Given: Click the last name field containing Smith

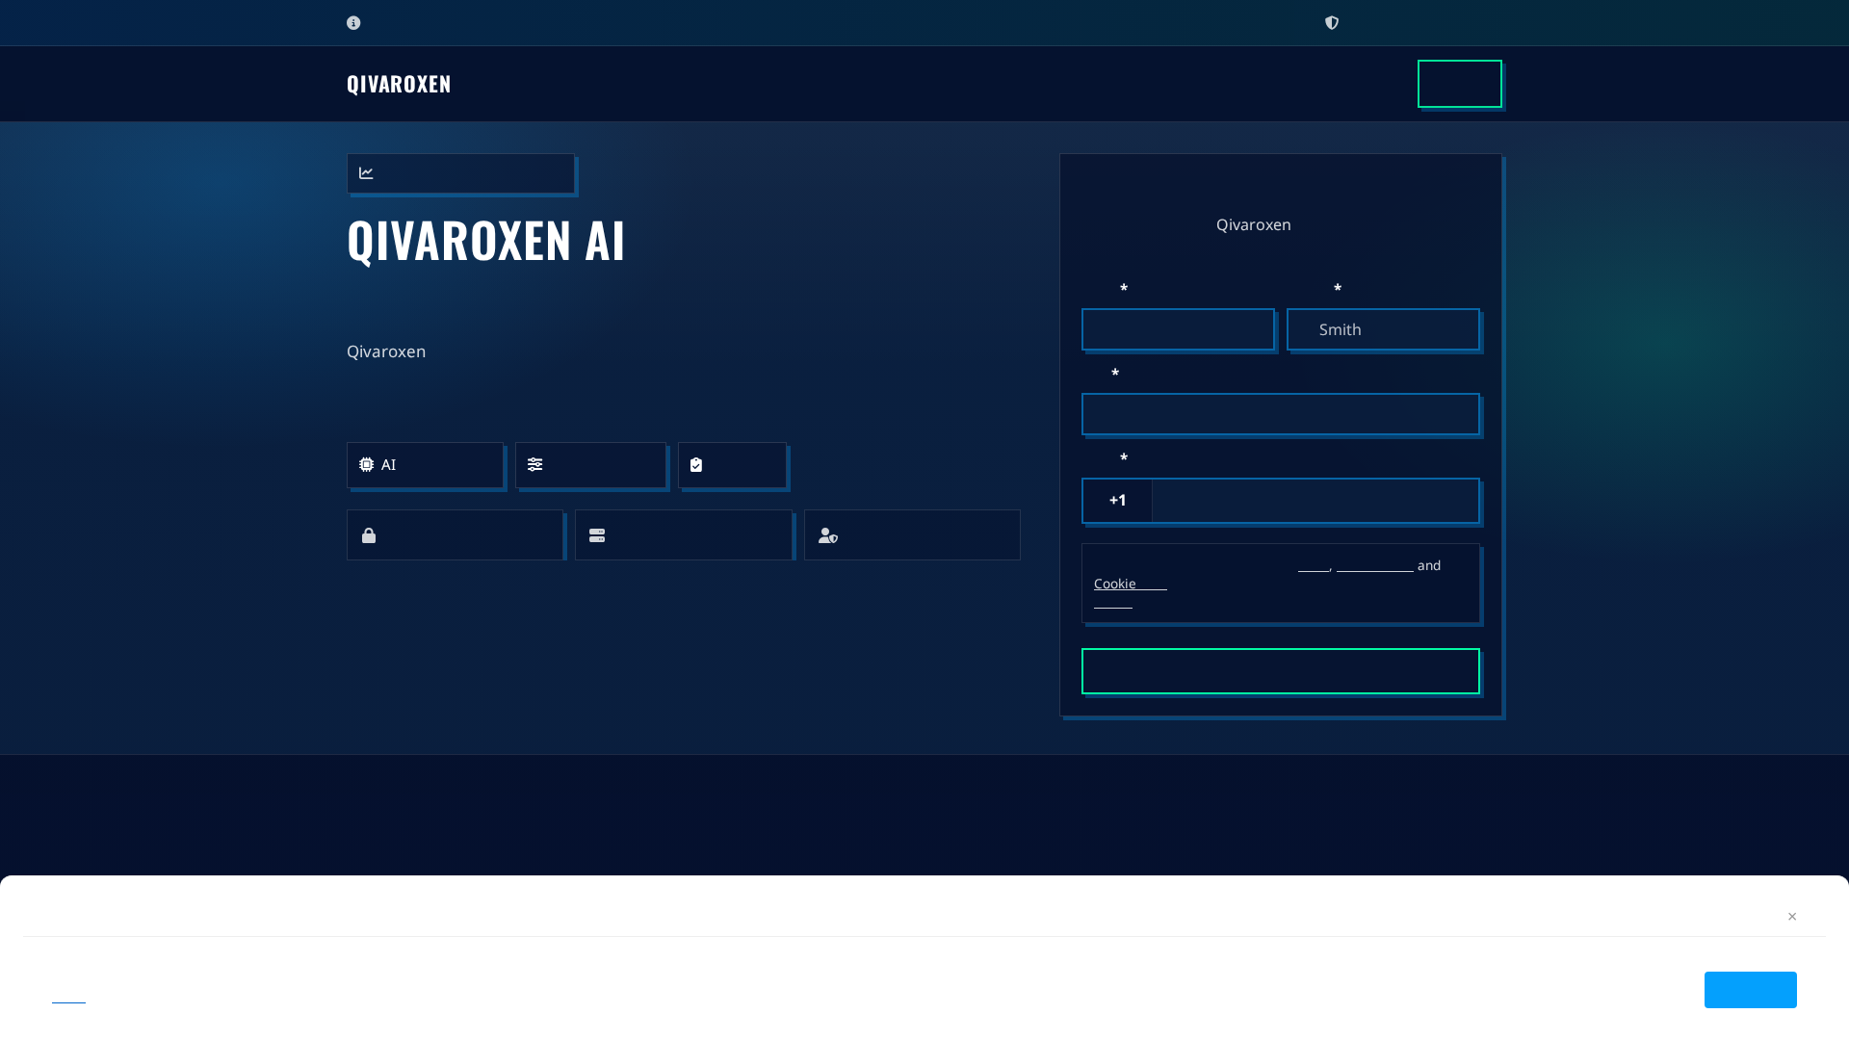Looking at the screenshot, I should click(1383, 329).
